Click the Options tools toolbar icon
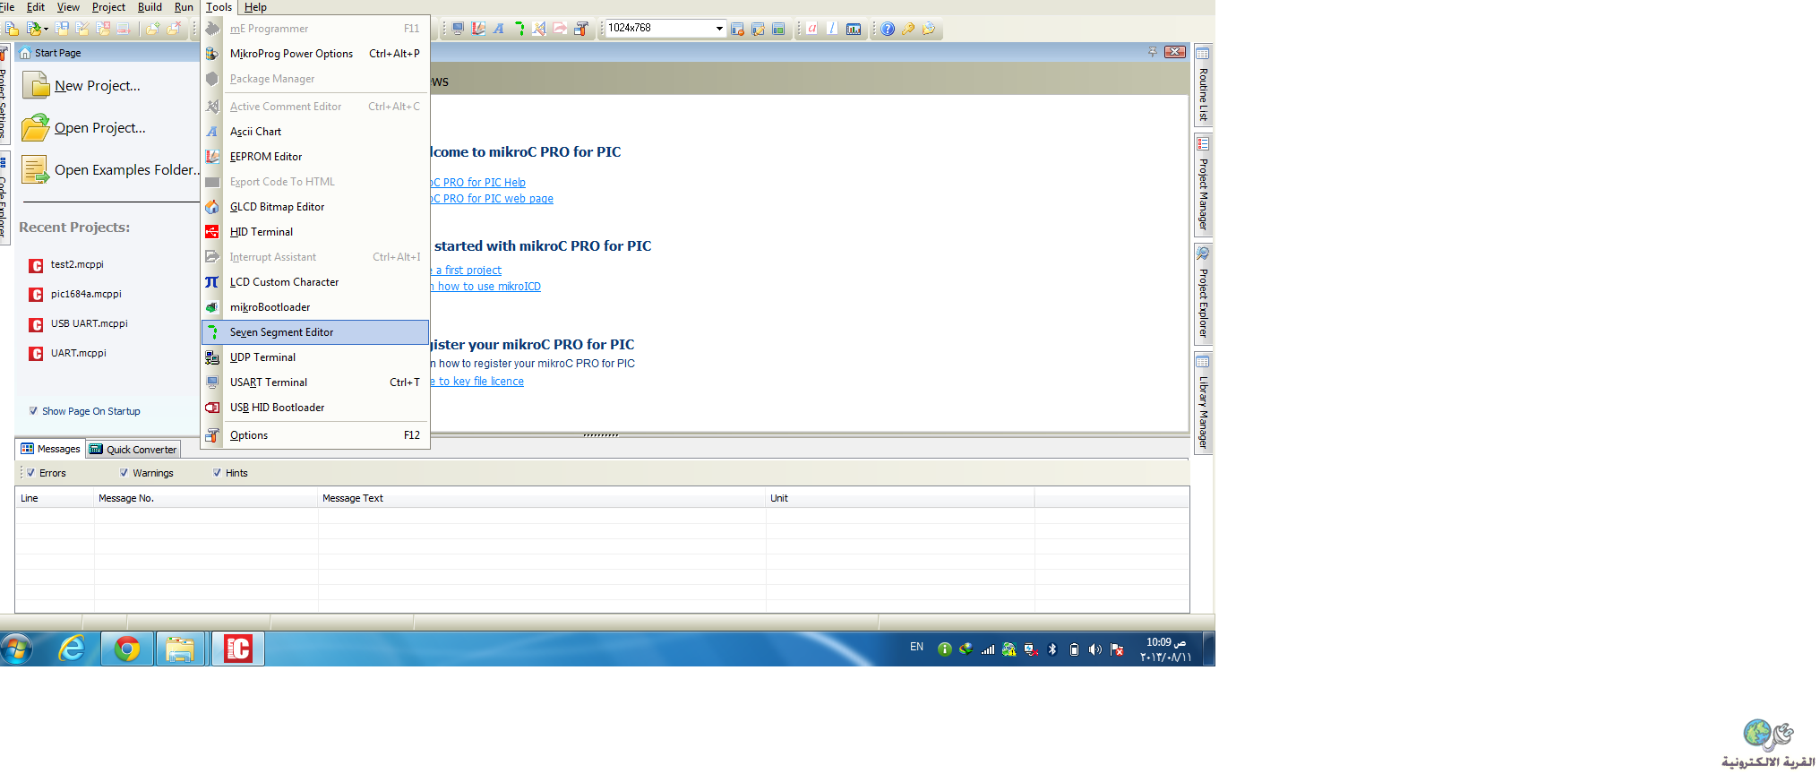Viewport: 1820px width, 782px height. [x=580, y=29]
